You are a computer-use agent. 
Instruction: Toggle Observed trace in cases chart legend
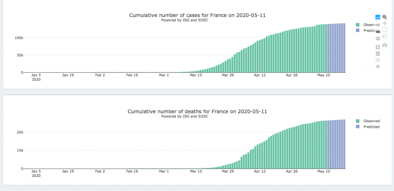[369, 25]
